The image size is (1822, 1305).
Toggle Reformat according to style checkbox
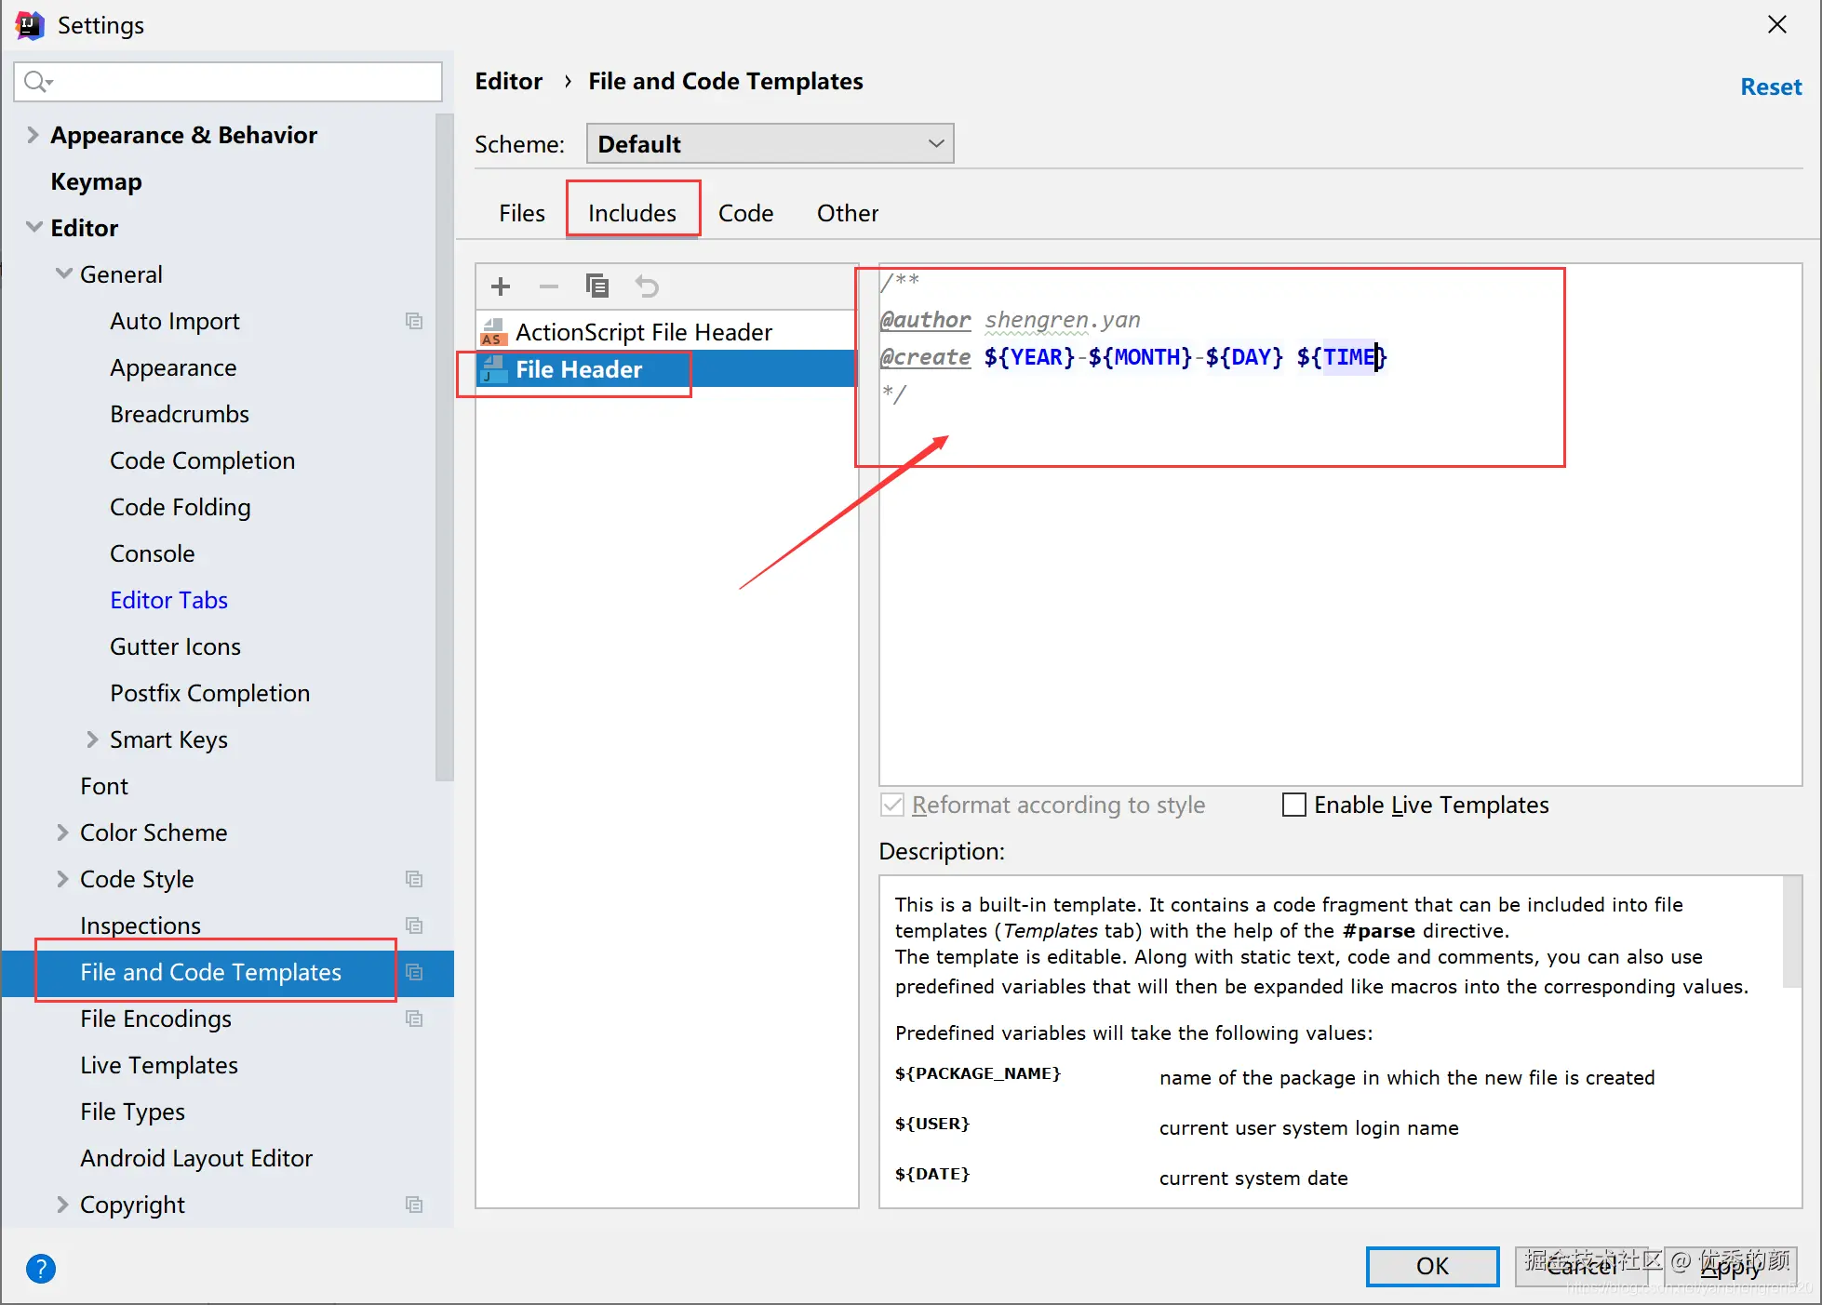[892, 805]
